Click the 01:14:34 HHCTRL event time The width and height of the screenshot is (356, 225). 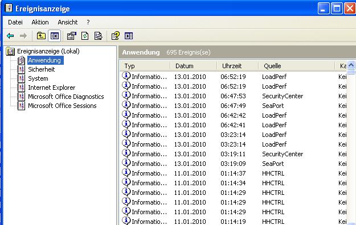point(233,183)
